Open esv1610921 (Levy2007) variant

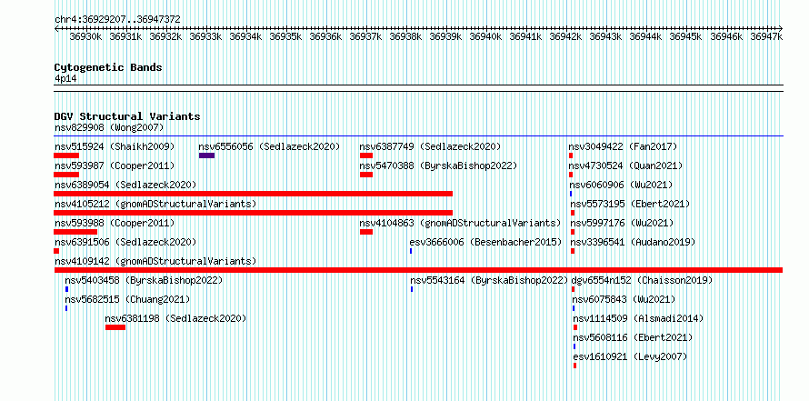[630, 356]
